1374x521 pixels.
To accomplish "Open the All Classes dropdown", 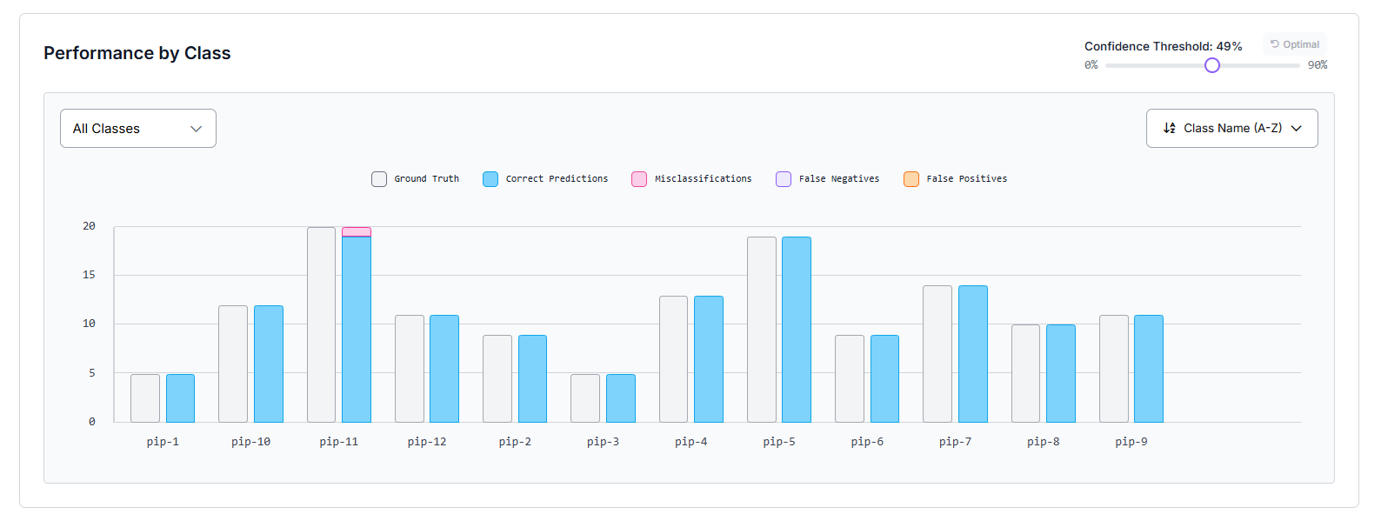I will (137, 129).
